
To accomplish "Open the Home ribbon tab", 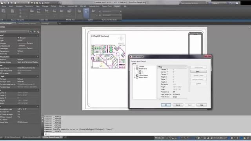I will tap(4, 6).
